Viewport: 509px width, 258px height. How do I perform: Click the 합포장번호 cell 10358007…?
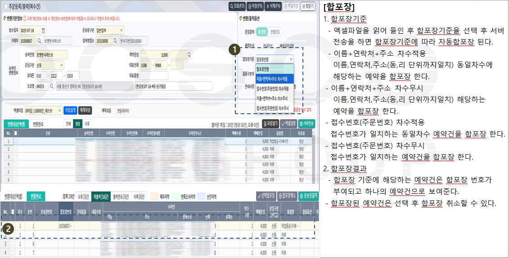[x=66, y=226]
